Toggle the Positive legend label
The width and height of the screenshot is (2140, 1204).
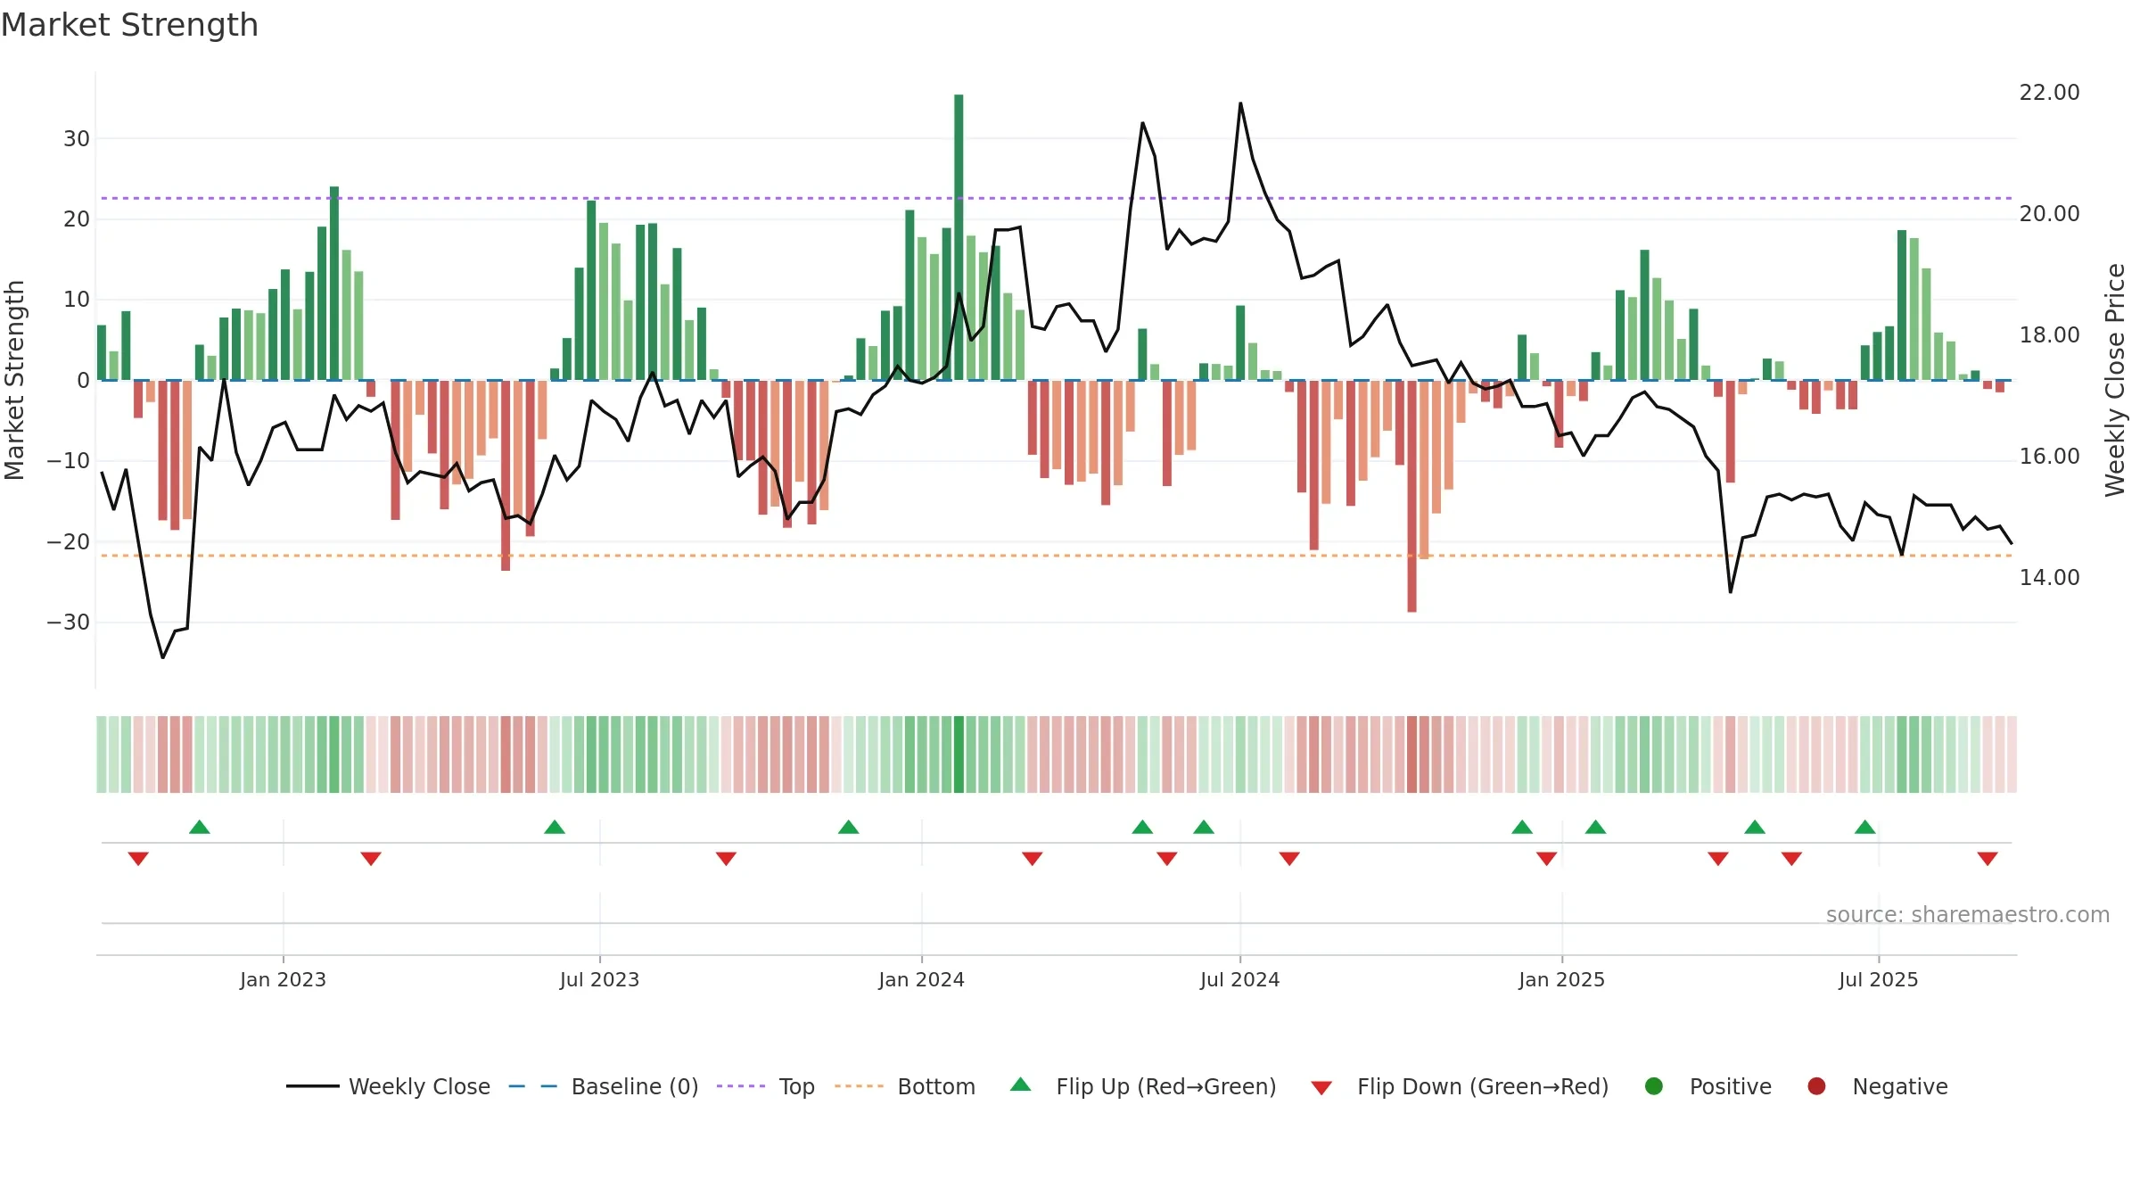point(1731,1087)
